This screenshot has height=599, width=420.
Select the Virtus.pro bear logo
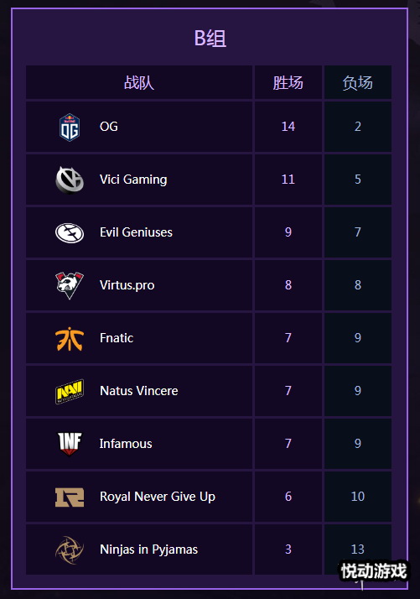pyautogui.click(x=70, y=285)
